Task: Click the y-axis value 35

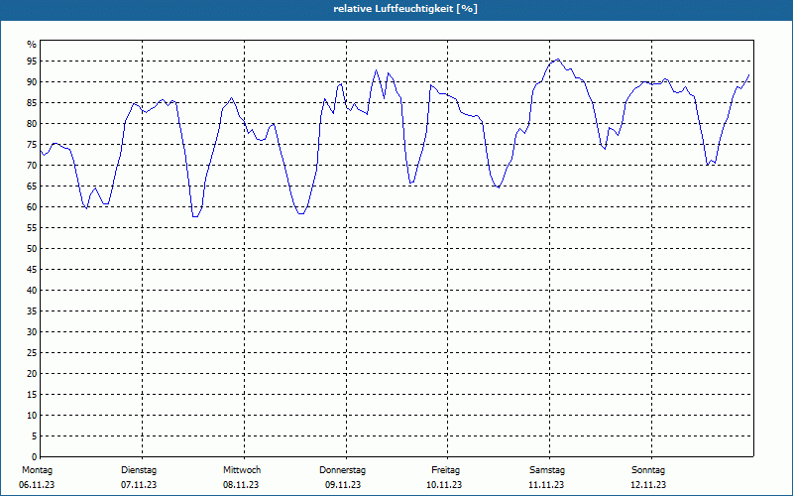Action: point(32,311)
